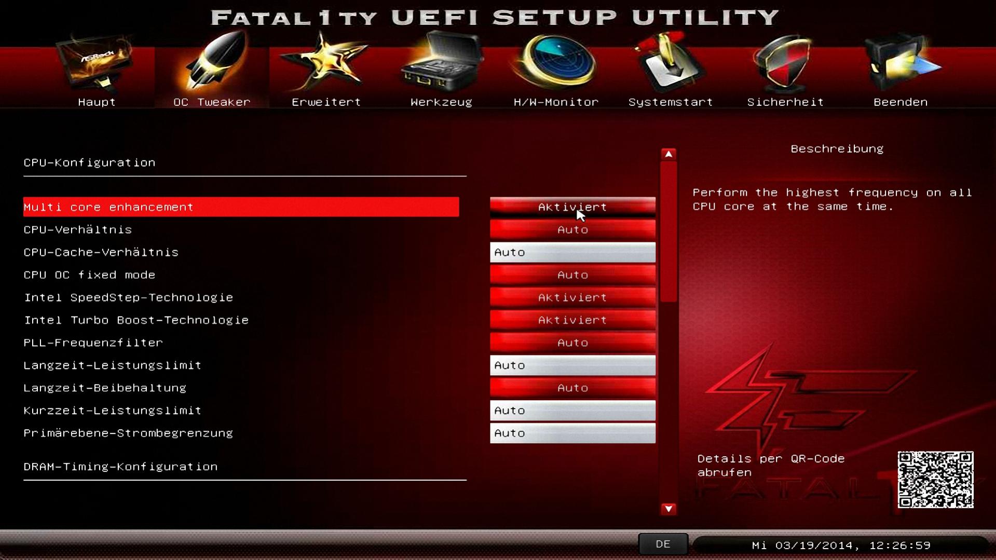
Task: Click the QR code image
Action: tap(935, 480)
